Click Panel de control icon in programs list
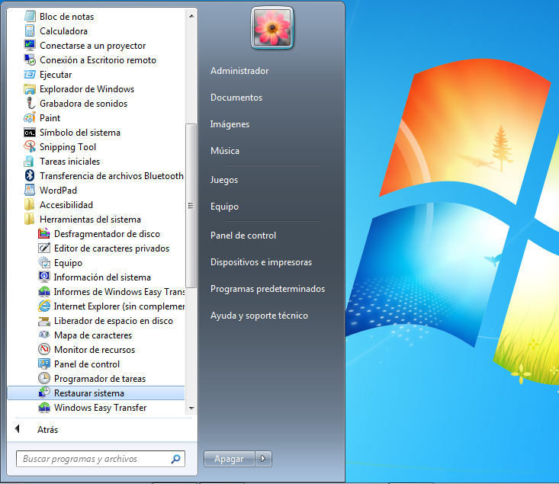 (x=44, y=364)
